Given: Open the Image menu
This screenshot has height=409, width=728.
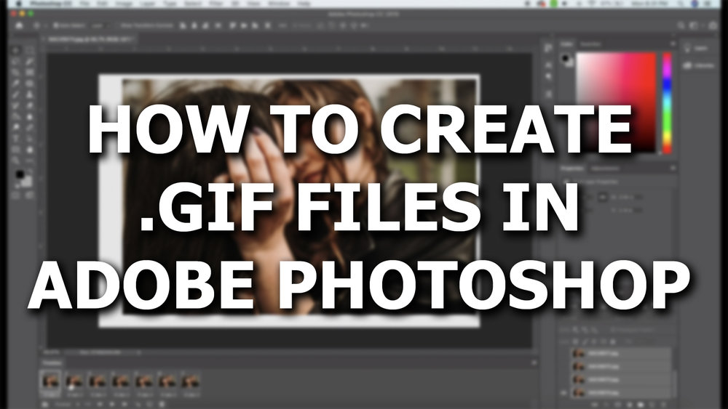Looking at the screenshot, I should (x=124, y=4).
